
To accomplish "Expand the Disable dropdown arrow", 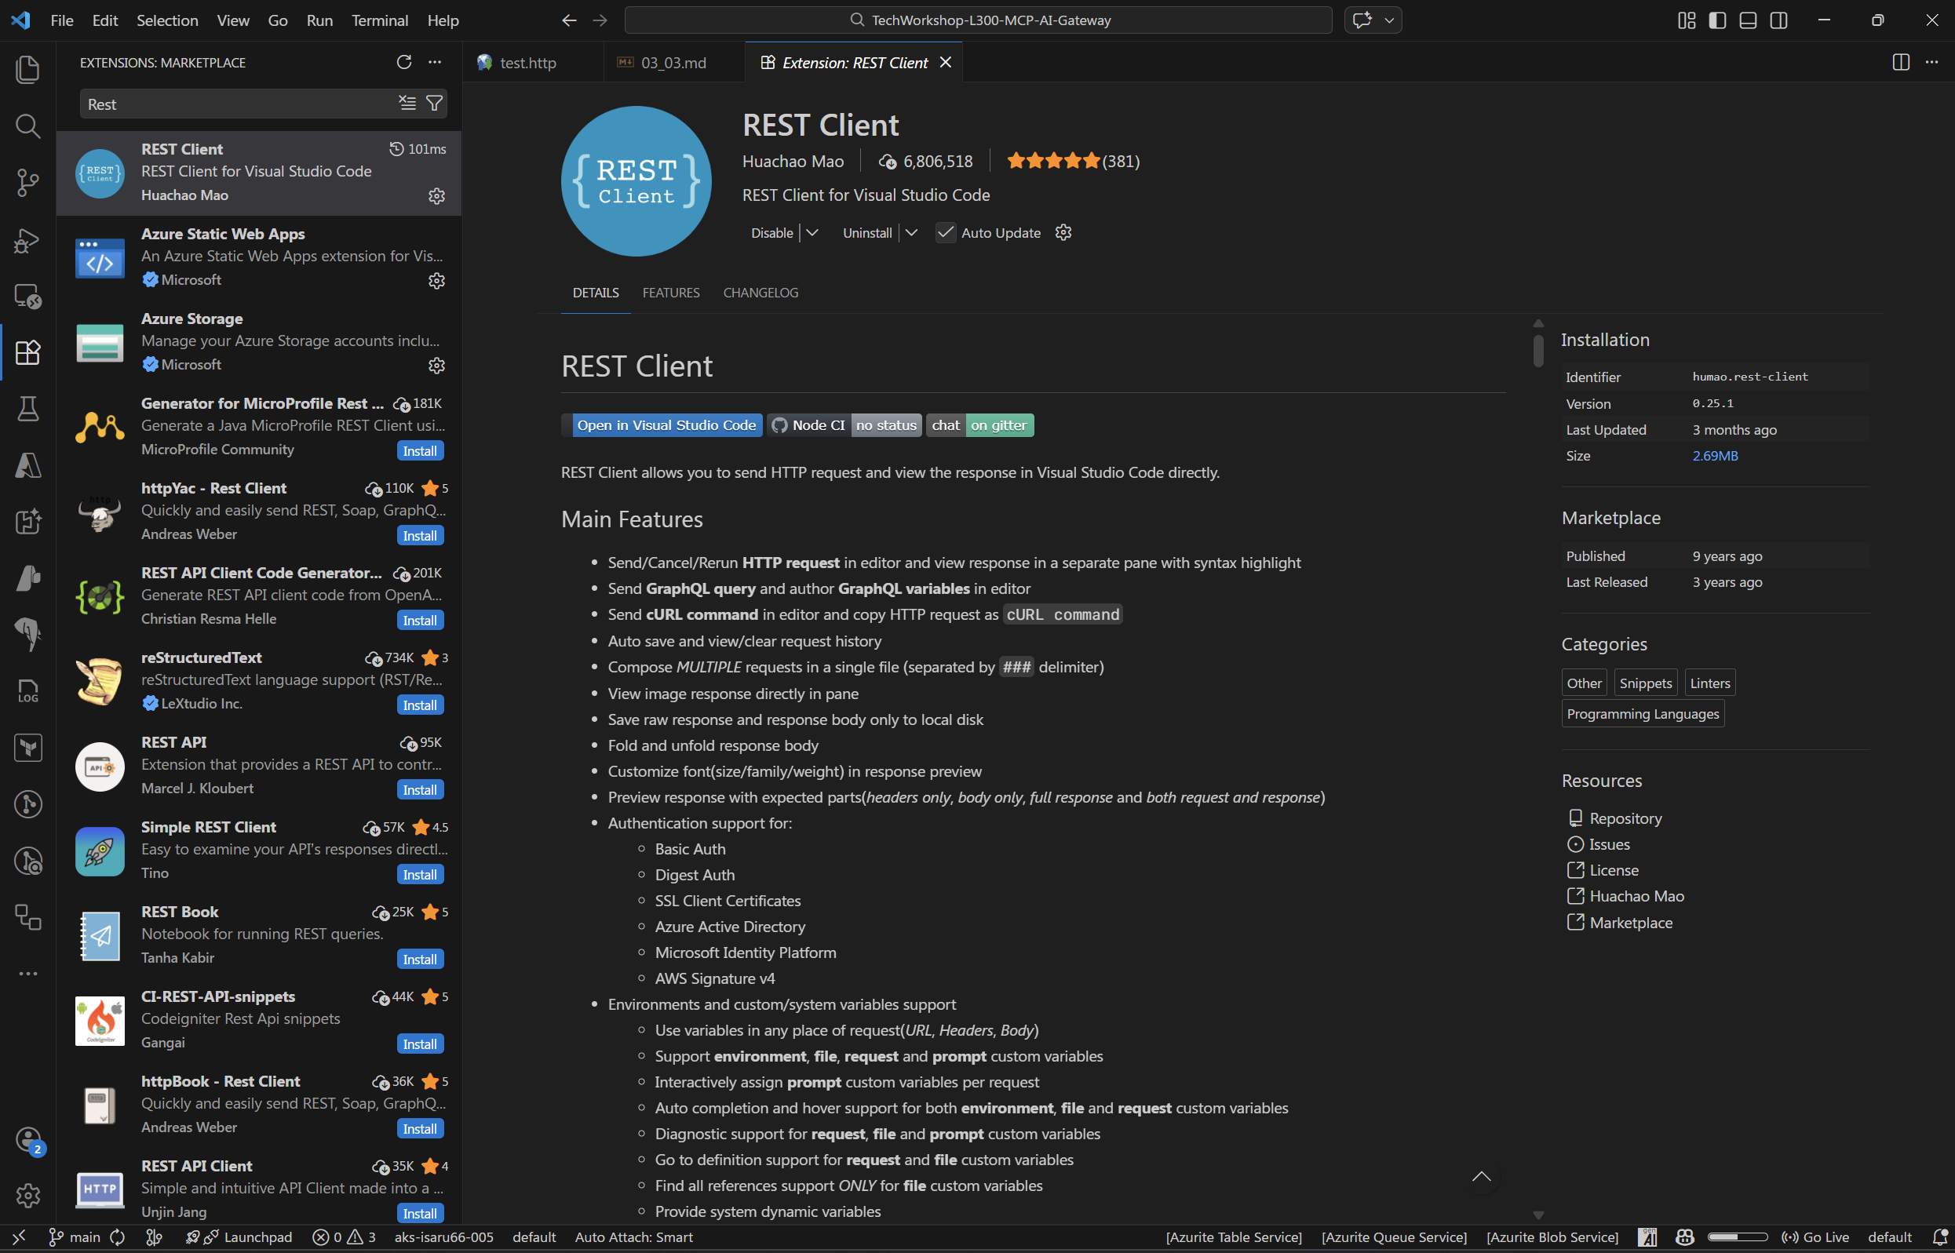I will pos(812,233).
